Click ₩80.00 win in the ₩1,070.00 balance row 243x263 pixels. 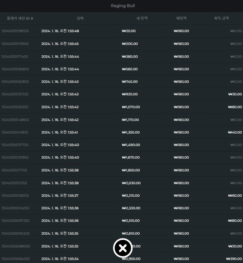click(x=235, y=107)
